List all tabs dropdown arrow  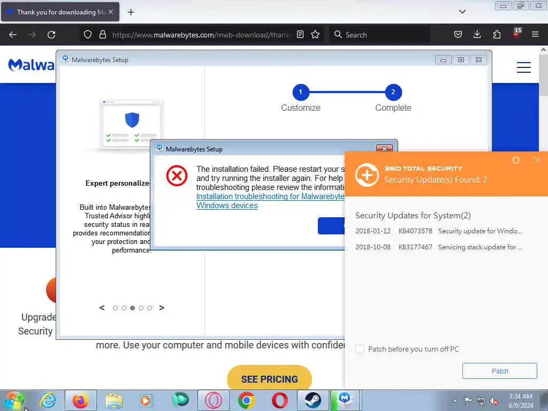462,12
